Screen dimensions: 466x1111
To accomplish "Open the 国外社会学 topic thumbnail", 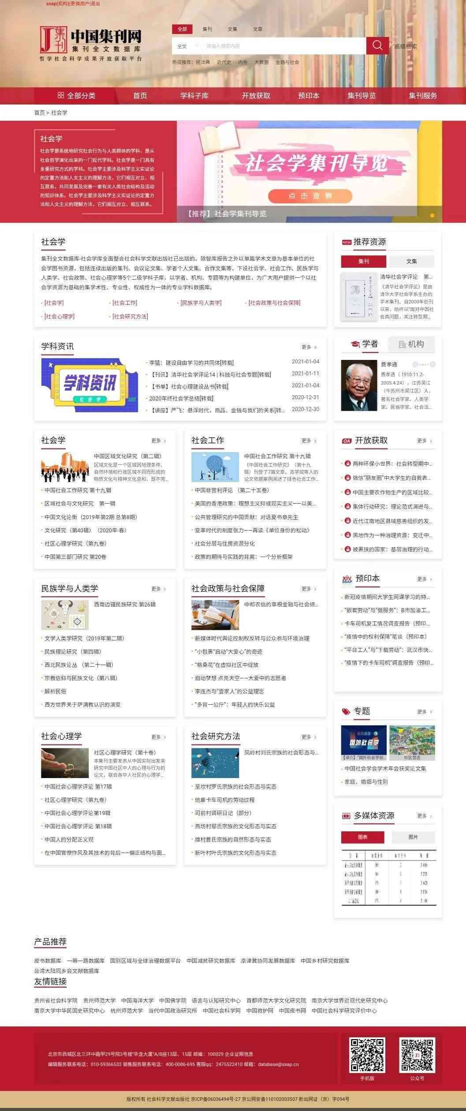I will click(x=364, y=742).
